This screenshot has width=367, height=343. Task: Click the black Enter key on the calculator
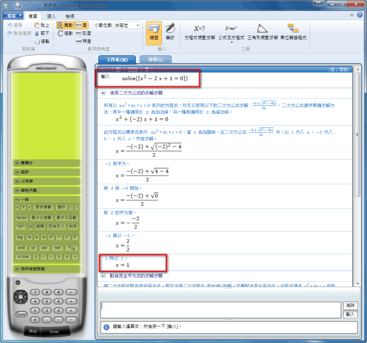[54, 331]
